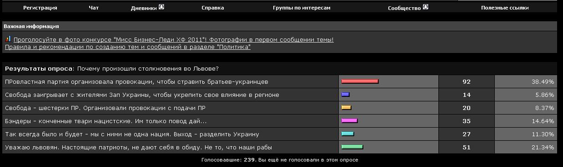Click vote count 92
The height and width of the screenshot is (167, 563).
click(467, 82)
